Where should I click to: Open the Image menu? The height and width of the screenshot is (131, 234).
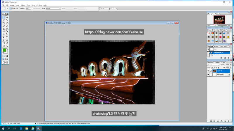12,5
